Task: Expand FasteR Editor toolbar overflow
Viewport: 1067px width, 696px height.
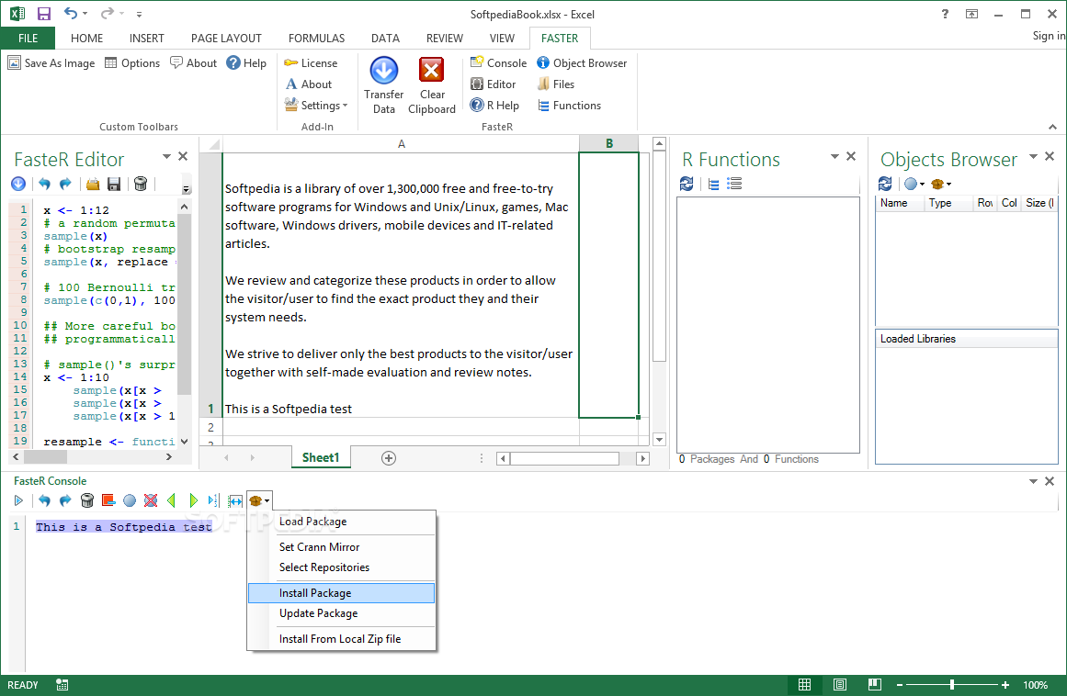Action: 187,189
